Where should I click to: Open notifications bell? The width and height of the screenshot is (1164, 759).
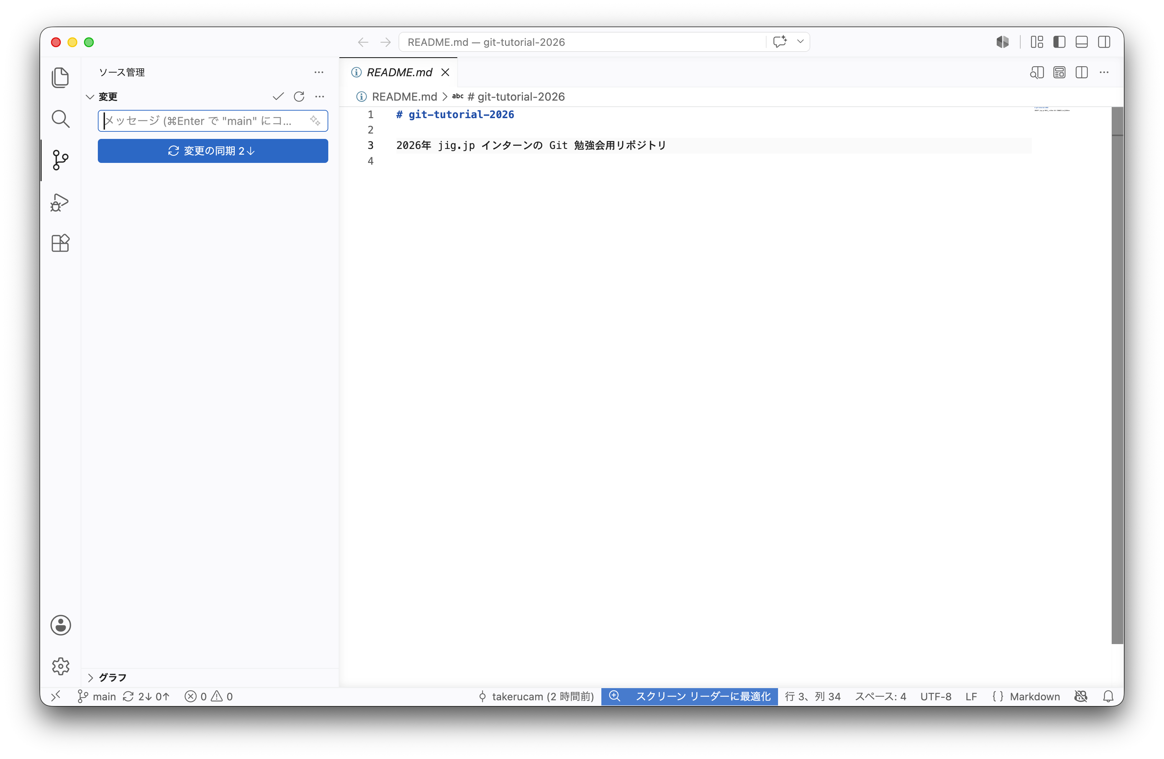tap(1108, 696)
